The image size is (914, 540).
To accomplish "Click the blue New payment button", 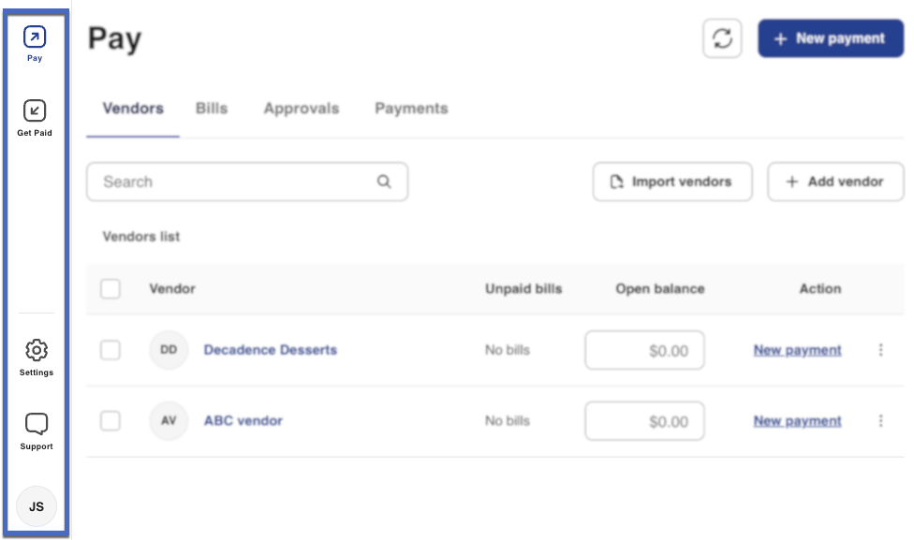I will (x=830, y=38).
